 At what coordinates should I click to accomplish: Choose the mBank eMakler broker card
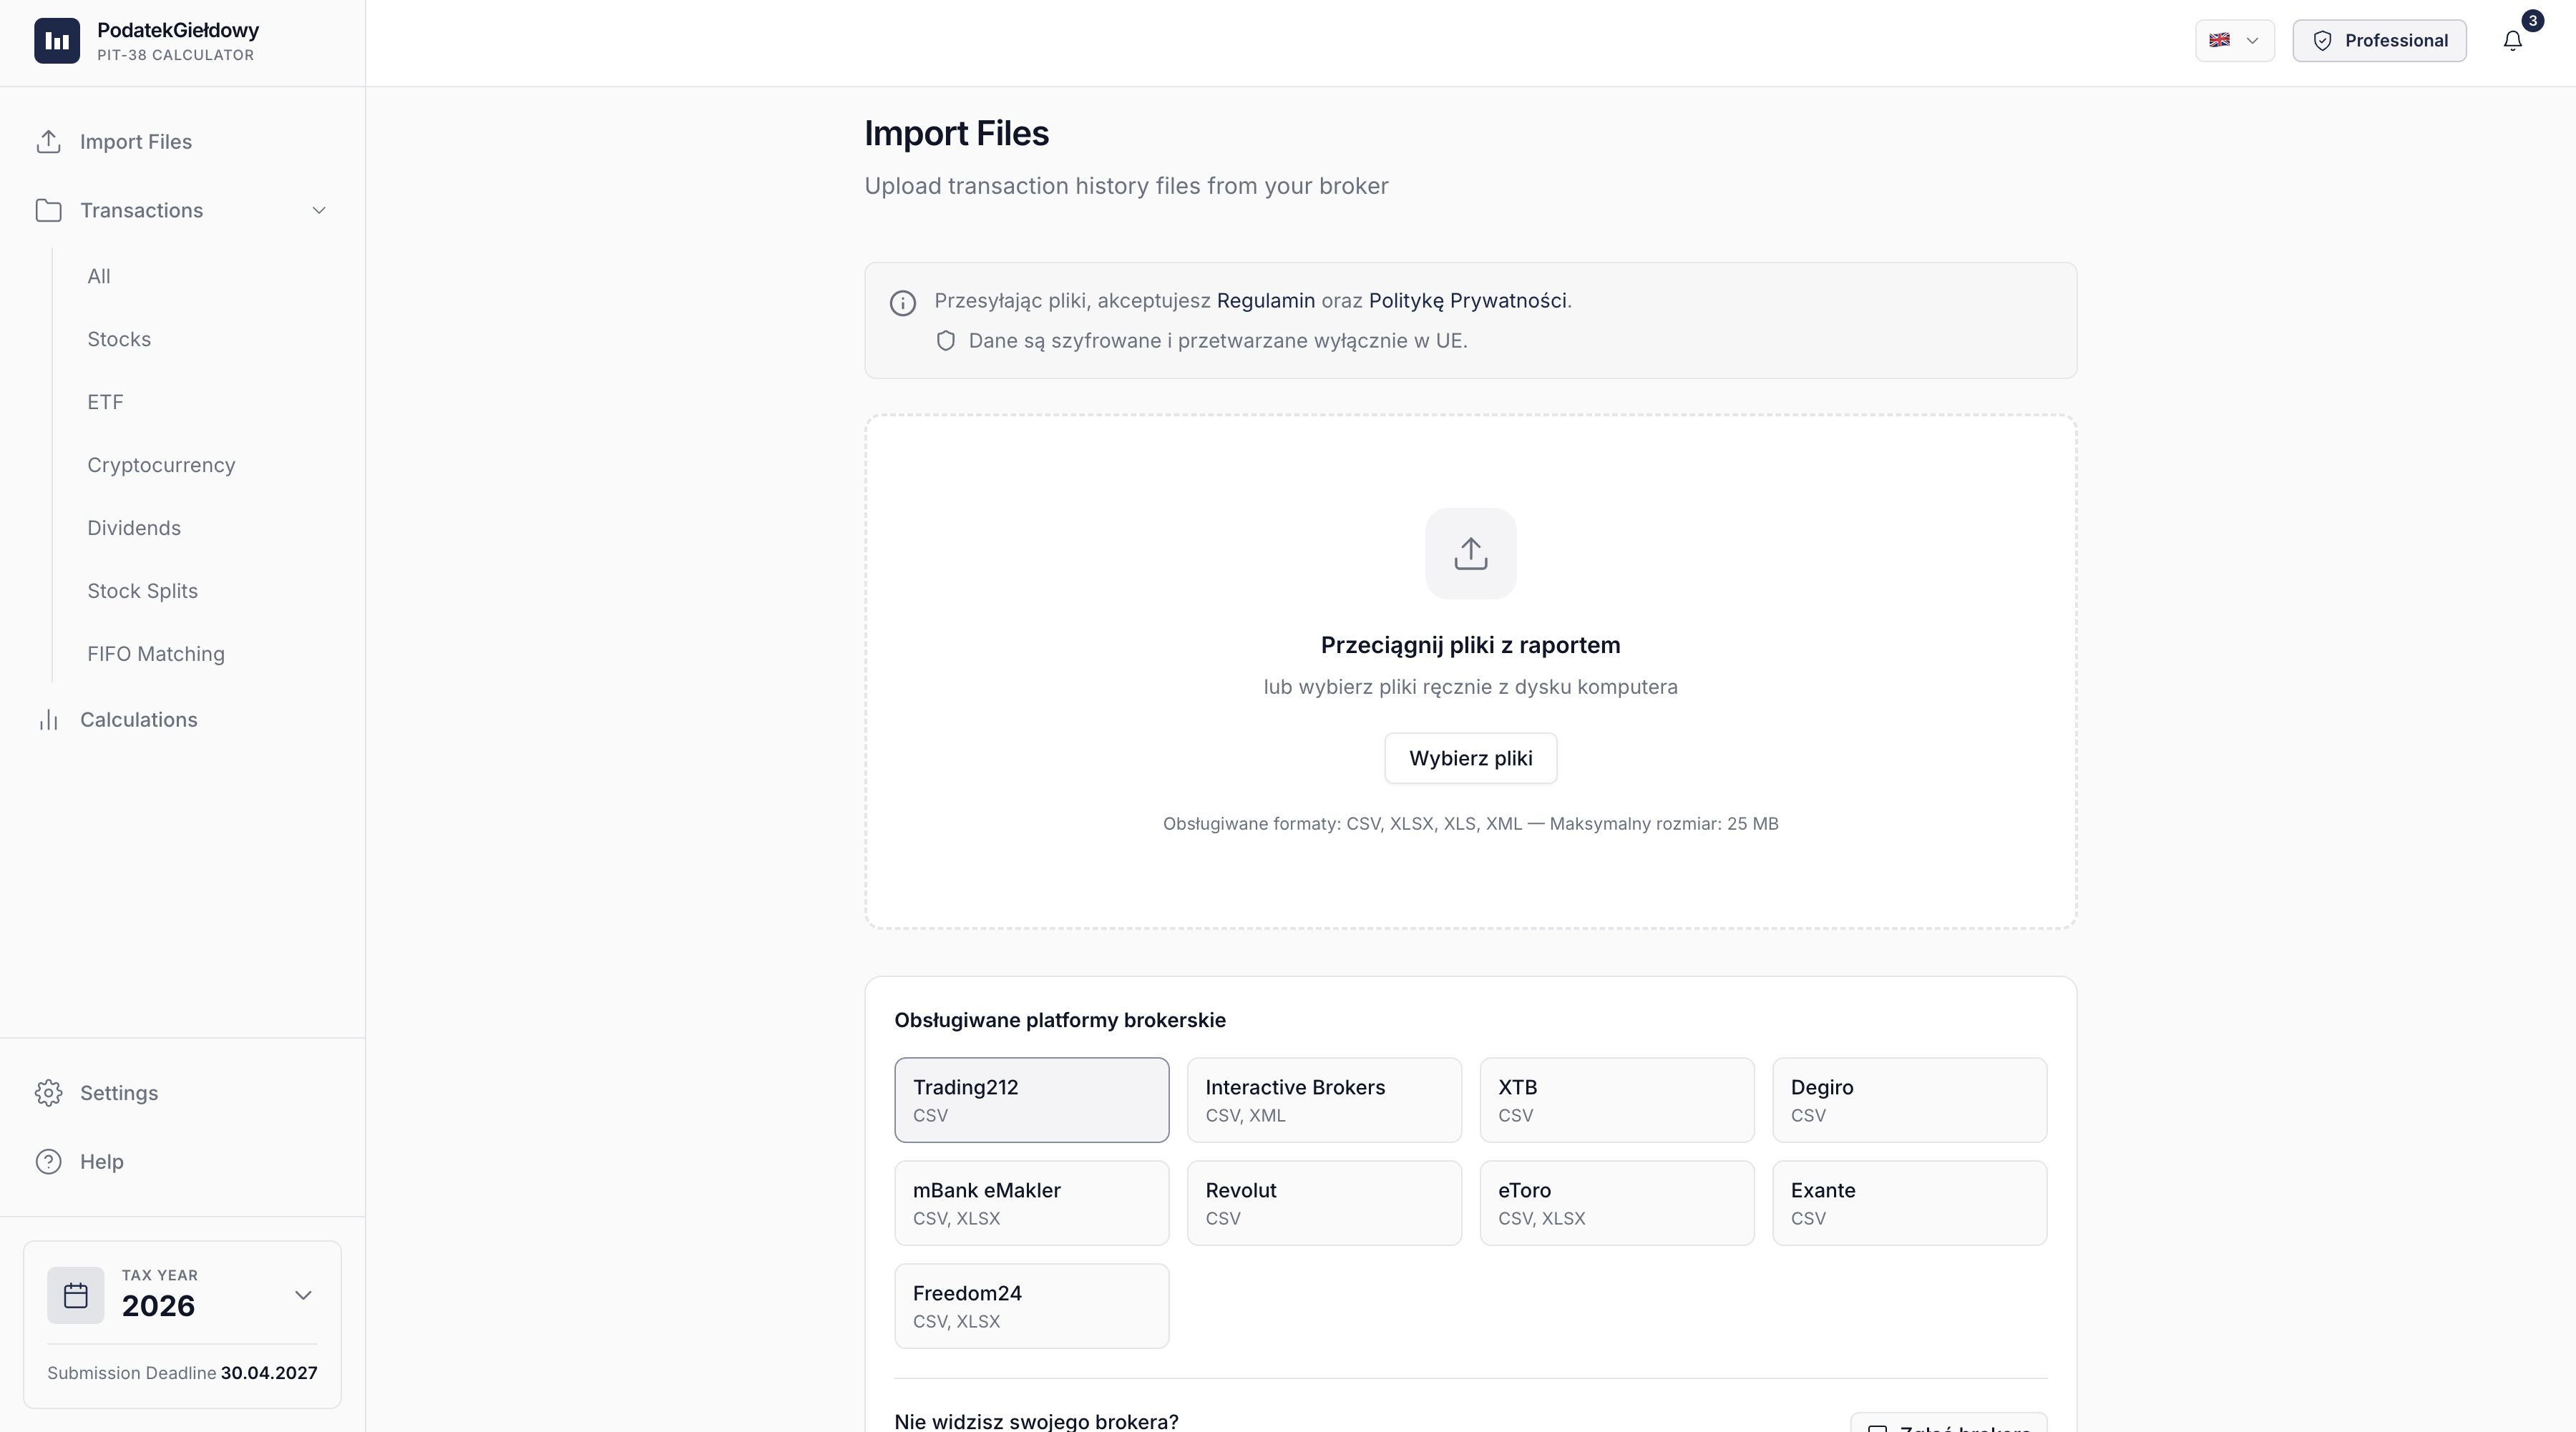coord(1031,1202)
